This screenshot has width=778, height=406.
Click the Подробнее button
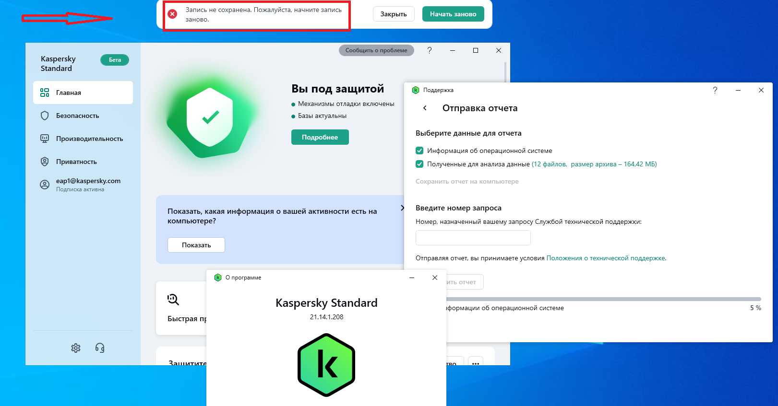[320, 137]
